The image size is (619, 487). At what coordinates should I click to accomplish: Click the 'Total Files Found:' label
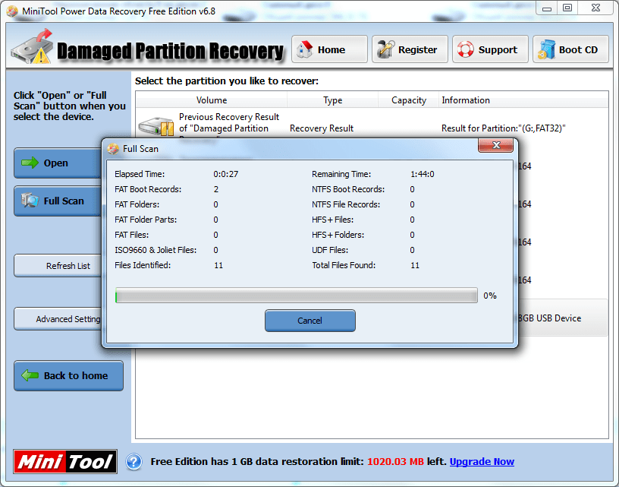click(x=344, y=265)
